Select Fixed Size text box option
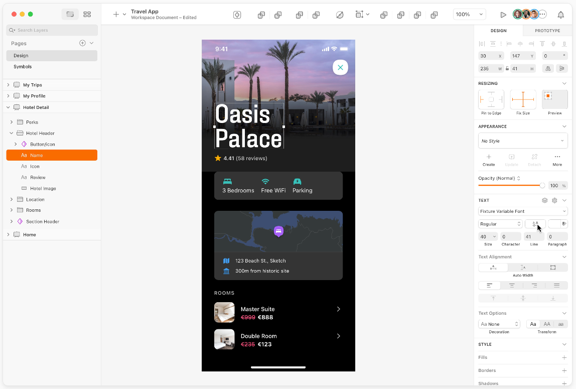Viewport: 576px width, 389px height. 553,268
